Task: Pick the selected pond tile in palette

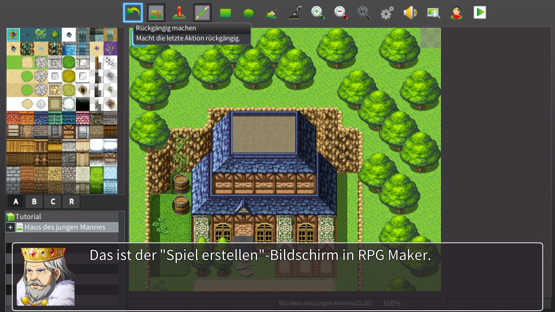Action: click(13, 35)
